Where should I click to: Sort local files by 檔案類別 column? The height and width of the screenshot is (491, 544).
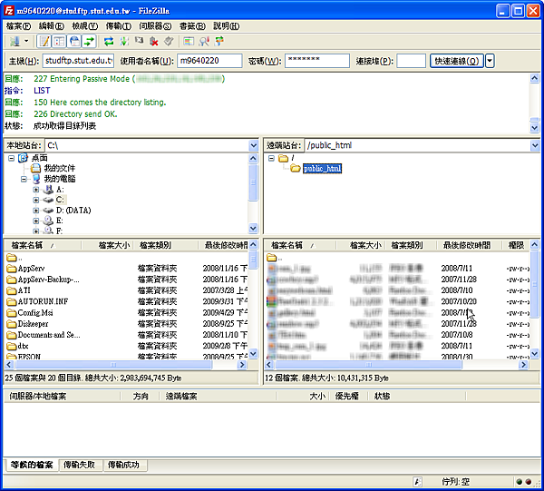pos(166,245)
